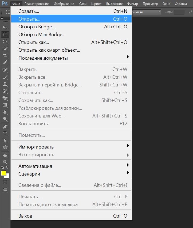The image size is (193, 228).
Task: Select the Lasso tool
Action: tap(5, 41)
